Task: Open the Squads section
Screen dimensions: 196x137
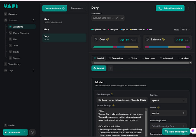Action: (x=17, y=58)
